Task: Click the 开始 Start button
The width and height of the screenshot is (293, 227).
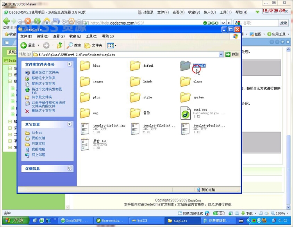Action: coord(16,220)
